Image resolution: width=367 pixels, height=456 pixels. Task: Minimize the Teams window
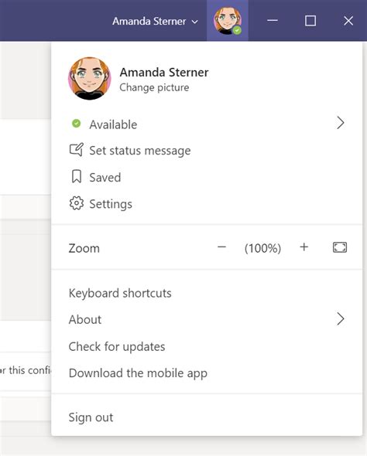[273, 21]
